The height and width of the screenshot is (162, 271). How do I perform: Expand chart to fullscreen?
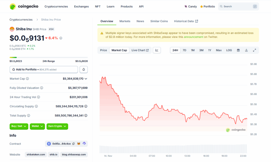pyautogui.click(x=254, y=50)
